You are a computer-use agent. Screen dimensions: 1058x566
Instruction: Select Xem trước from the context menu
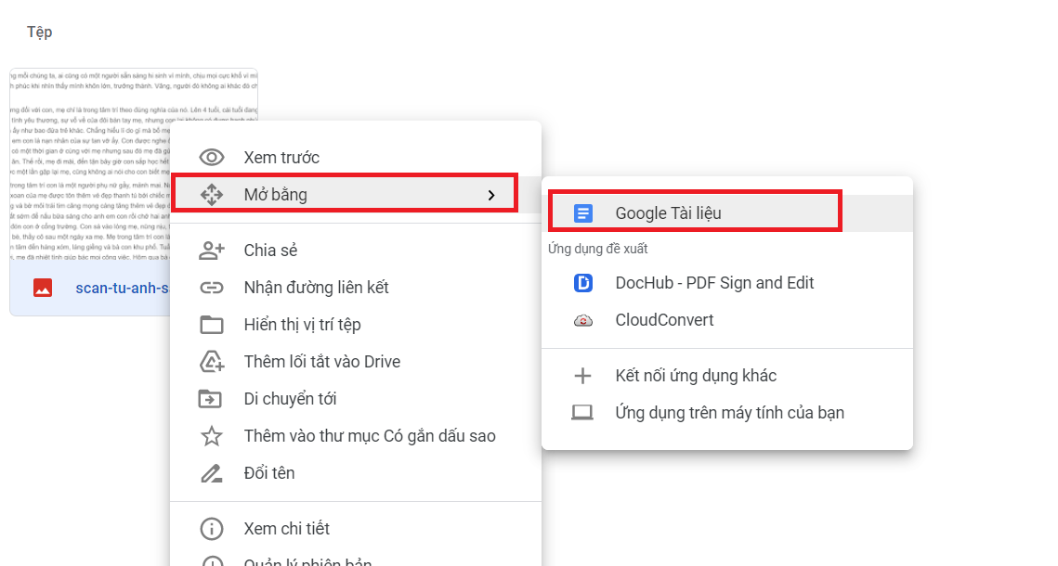[x=356, y=157]
